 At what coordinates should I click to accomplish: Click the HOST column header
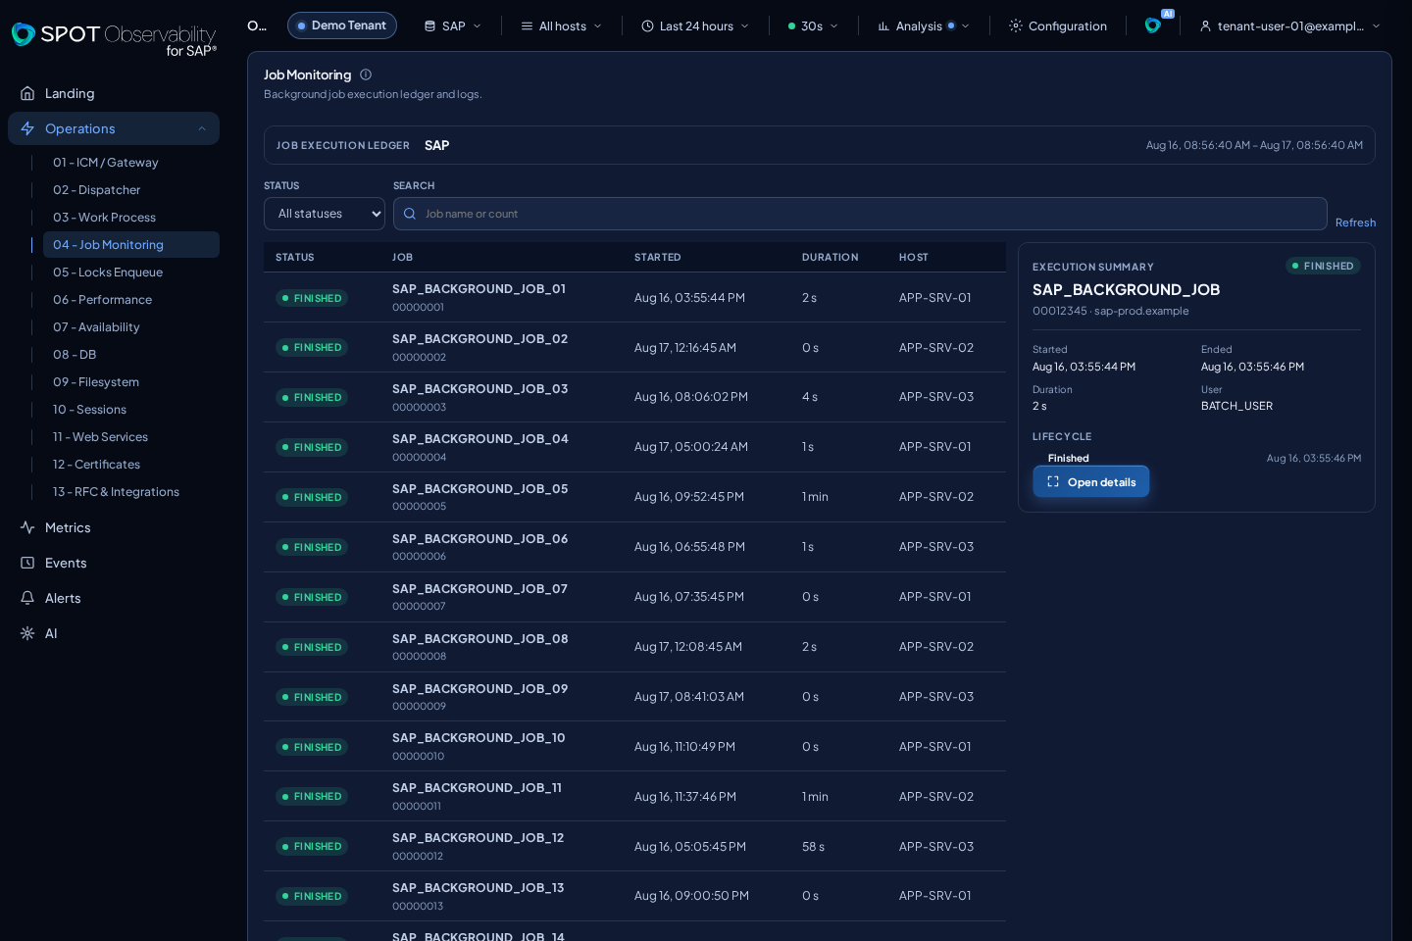pyautogui.click(x=913, y=257)
